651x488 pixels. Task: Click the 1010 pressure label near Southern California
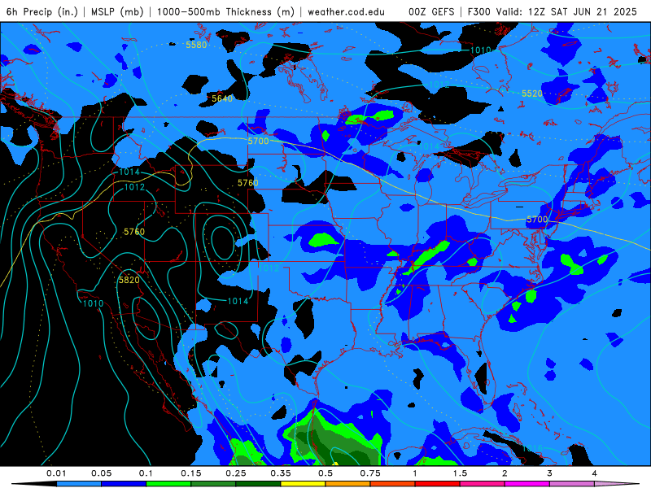(93, 303)
